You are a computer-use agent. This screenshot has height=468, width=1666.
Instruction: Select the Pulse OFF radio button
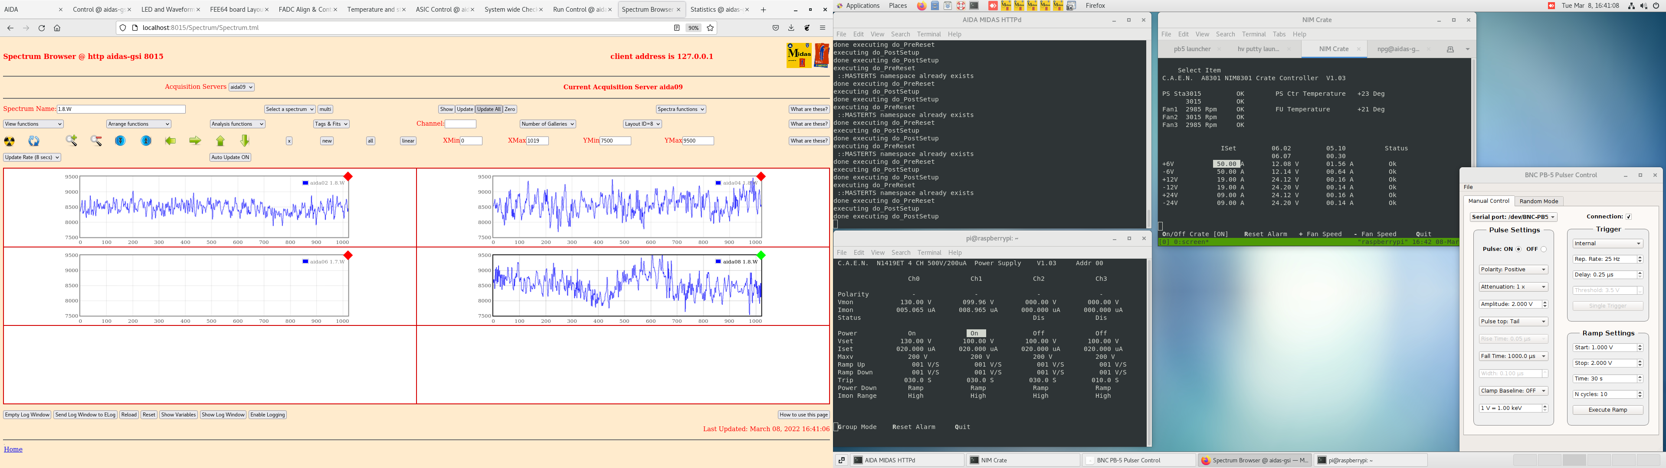[1543, 250]
